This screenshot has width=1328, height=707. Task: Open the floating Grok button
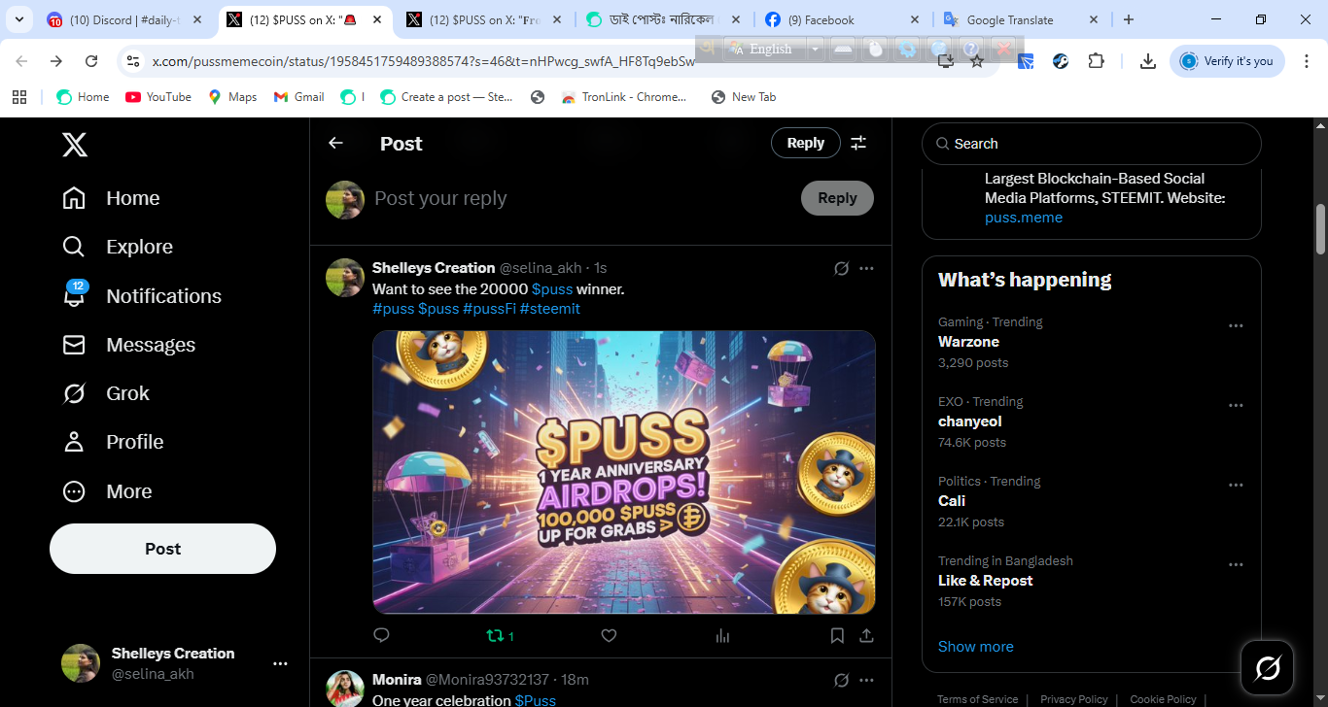pos(1268,667)
